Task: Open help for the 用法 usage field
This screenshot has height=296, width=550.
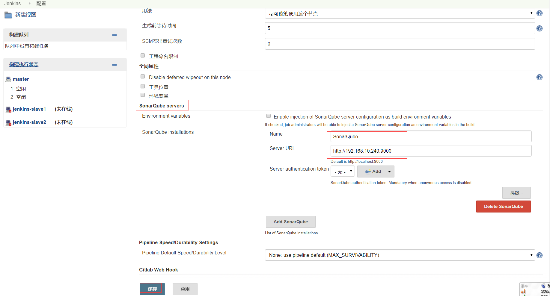Action: pos(539,13)
